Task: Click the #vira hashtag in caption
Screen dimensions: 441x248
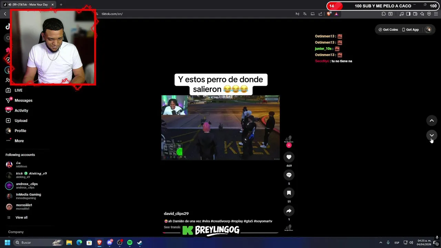Action: point(206,221)
